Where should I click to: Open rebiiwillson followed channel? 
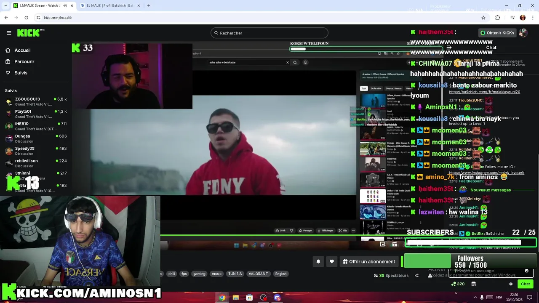point(35,163)
